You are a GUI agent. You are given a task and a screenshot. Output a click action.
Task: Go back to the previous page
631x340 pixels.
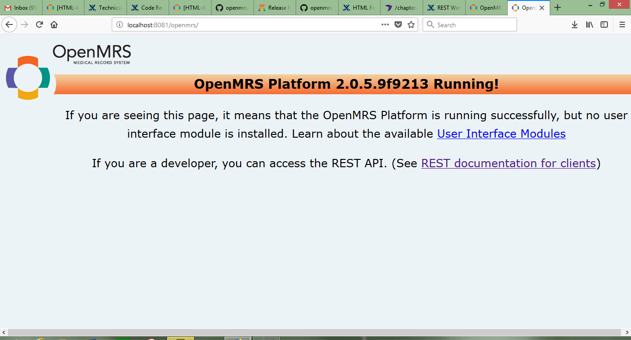9,24
